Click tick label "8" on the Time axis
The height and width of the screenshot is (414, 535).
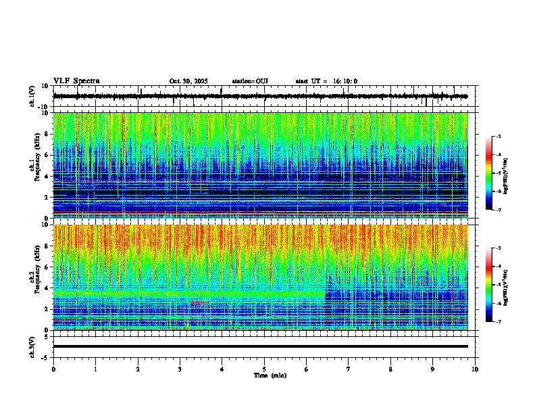point(390,369)
